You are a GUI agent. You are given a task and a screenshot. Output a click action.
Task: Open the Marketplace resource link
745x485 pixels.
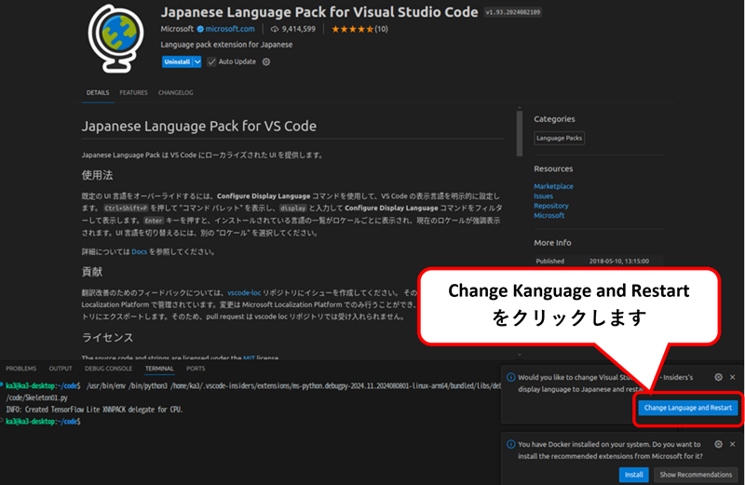[553, 186]
